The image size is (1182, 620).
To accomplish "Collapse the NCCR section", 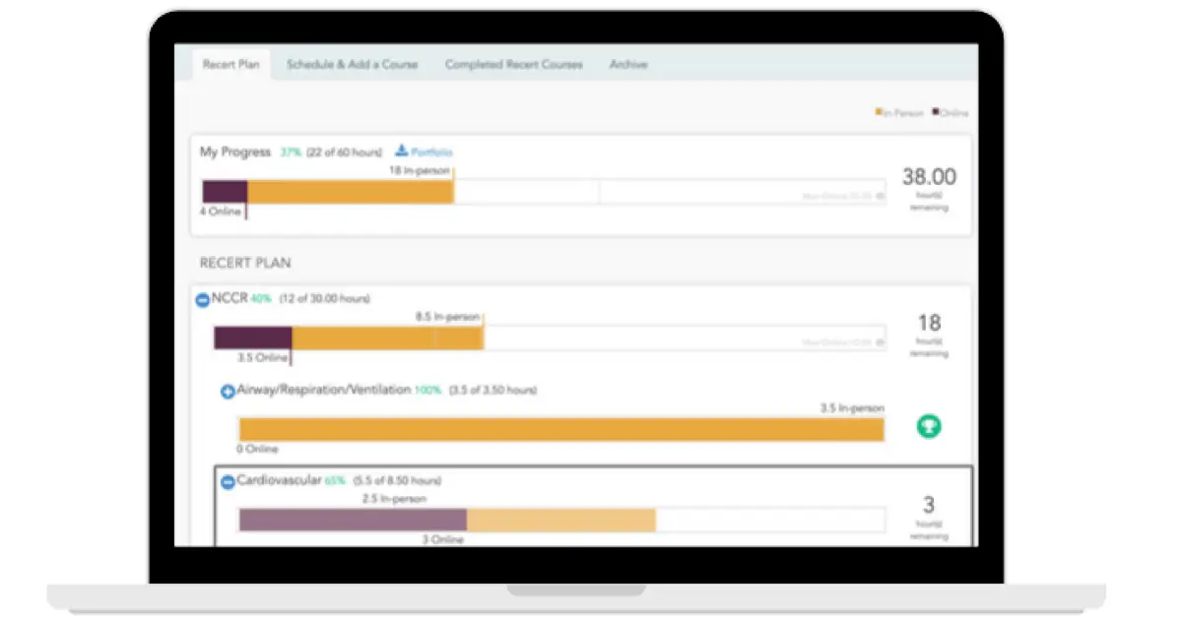I will tap(203, 299).
